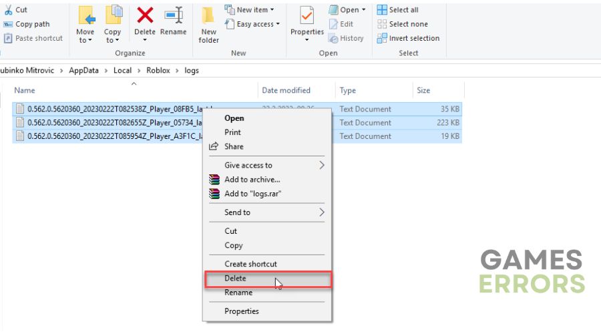Click the Cut scissors in the ribbon
Image resolution: width=601 pixels, height=334 pixels.
(9, 9)
